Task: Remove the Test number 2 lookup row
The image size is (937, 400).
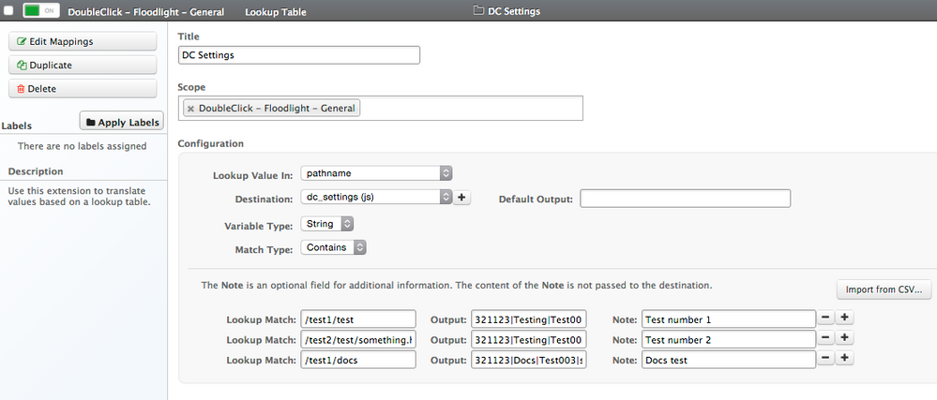Action: [x=826, y=338]
